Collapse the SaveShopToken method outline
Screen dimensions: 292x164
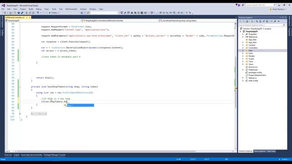[20, 87]
